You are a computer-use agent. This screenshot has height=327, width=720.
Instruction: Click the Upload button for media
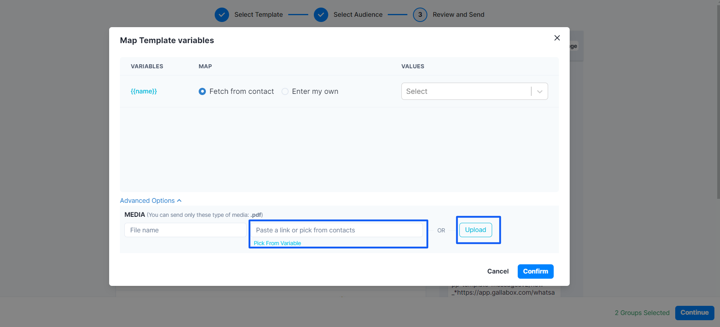point(475,230)
